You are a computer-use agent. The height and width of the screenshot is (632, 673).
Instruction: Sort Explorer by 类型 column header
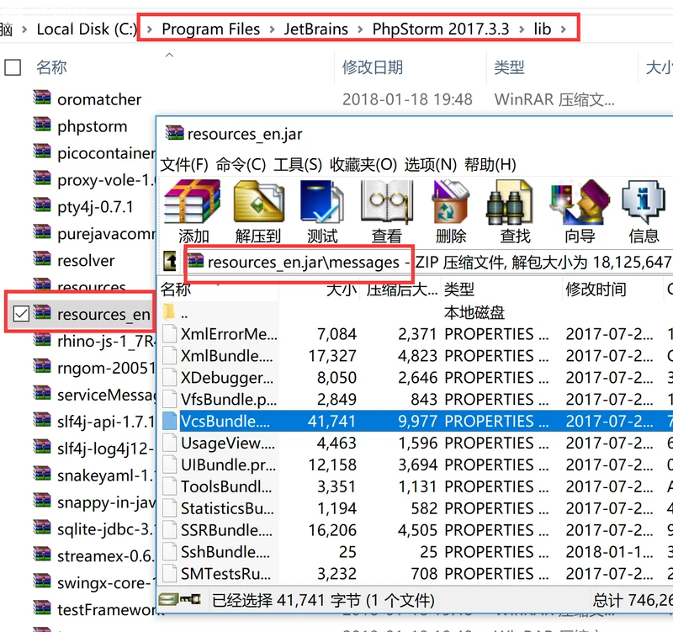point(509,67)
